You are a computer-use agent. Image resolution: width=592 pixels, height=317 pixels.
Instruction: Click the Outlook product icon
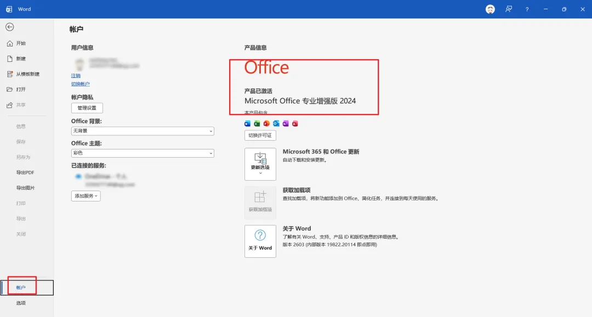pyautogui.click(x=276, y=124)
